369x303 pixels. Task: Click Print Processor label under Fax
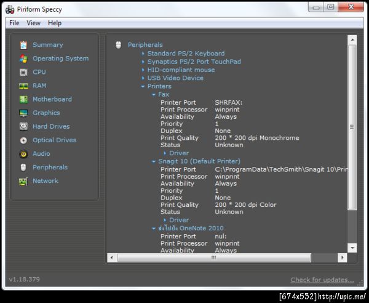coord(184,110)
